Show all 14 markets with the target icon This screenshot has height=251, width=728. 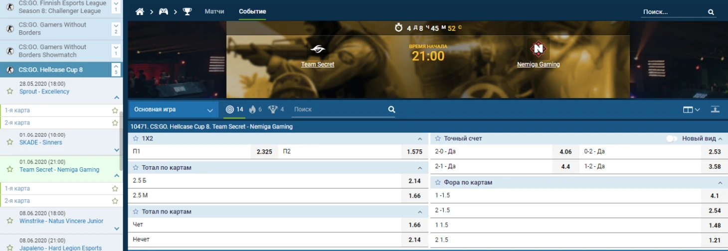click(x=234, y=109)
